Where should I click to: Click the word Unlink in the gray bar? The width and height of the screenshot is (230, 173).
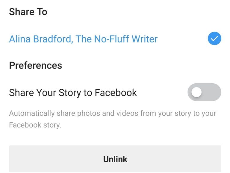(x=115, y=159)
